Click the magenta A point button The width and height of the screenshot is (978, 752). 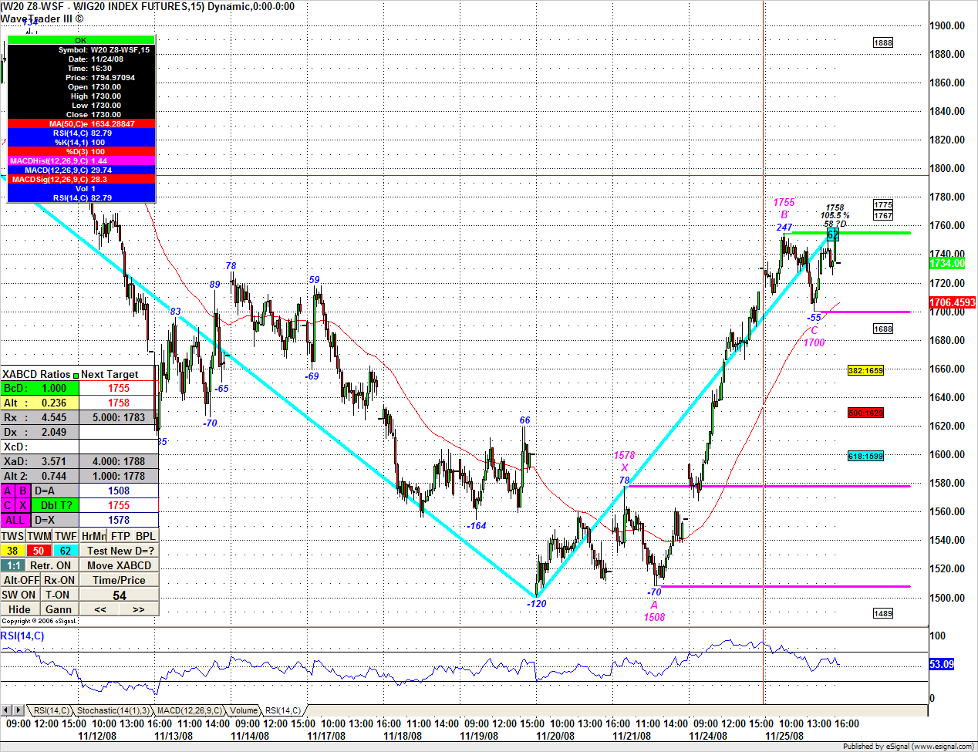pyautogui.click(x=8, y=491)
